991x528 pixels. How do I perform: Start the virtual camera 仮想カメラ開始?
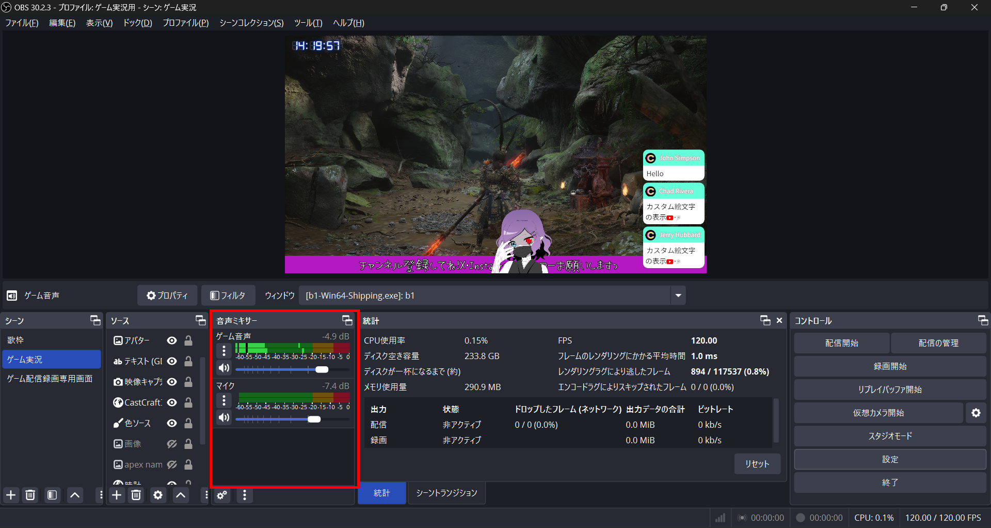point(878,413)
